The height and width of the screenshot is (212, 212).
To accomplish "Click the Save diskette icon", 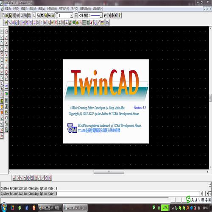I will pos(10,15).
